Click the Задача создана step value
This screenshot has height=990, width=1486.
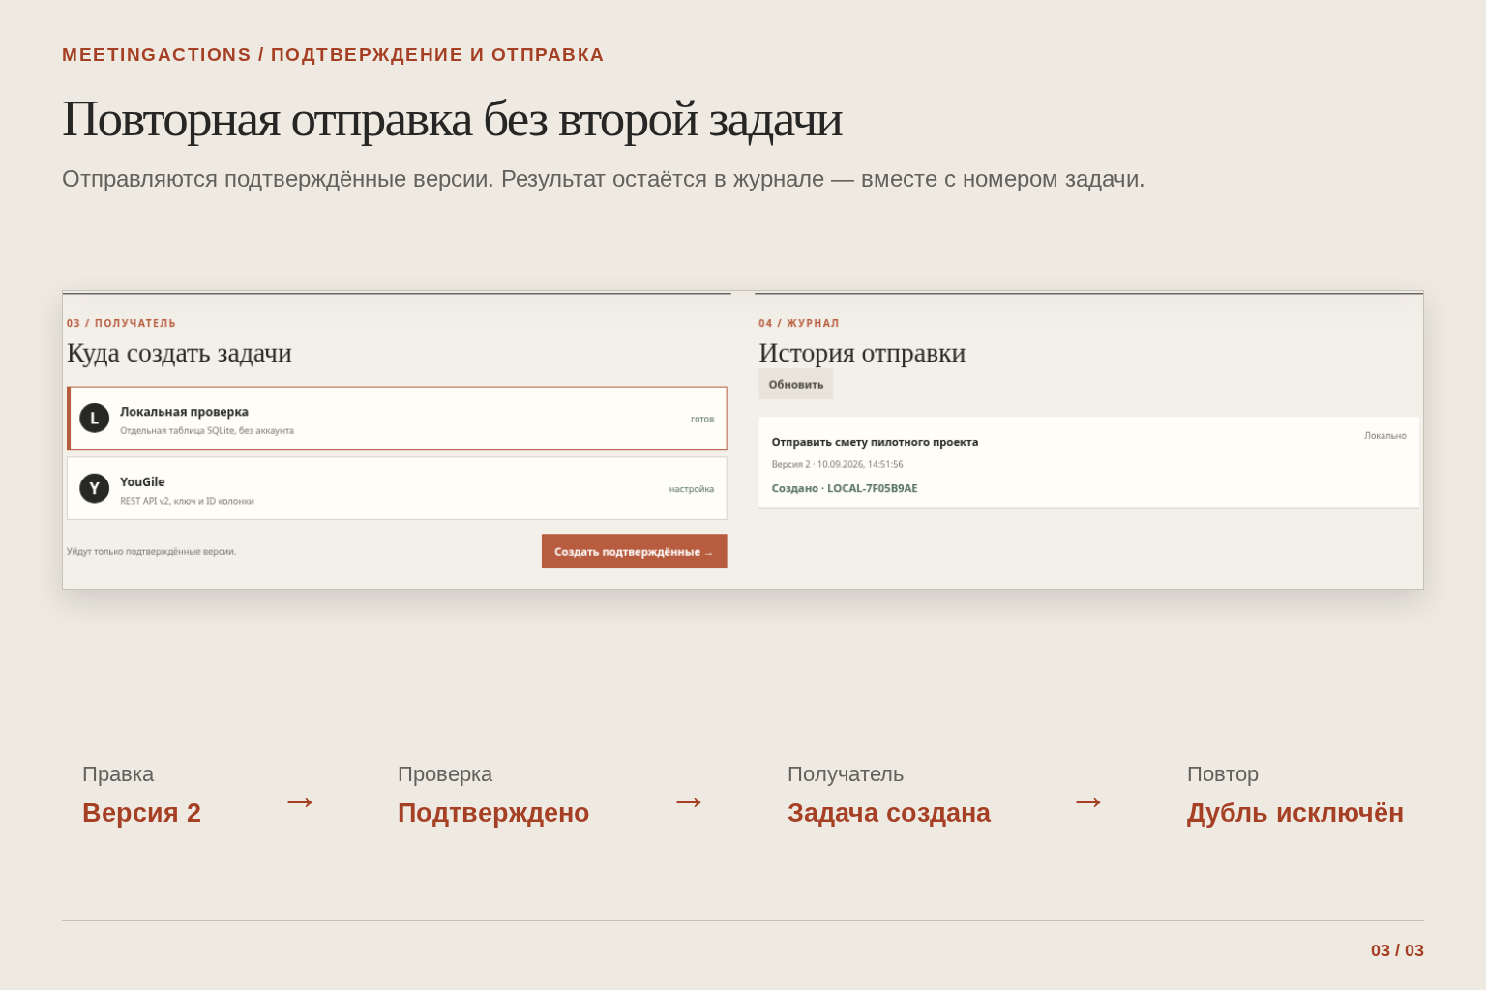[x=889, y=813]
